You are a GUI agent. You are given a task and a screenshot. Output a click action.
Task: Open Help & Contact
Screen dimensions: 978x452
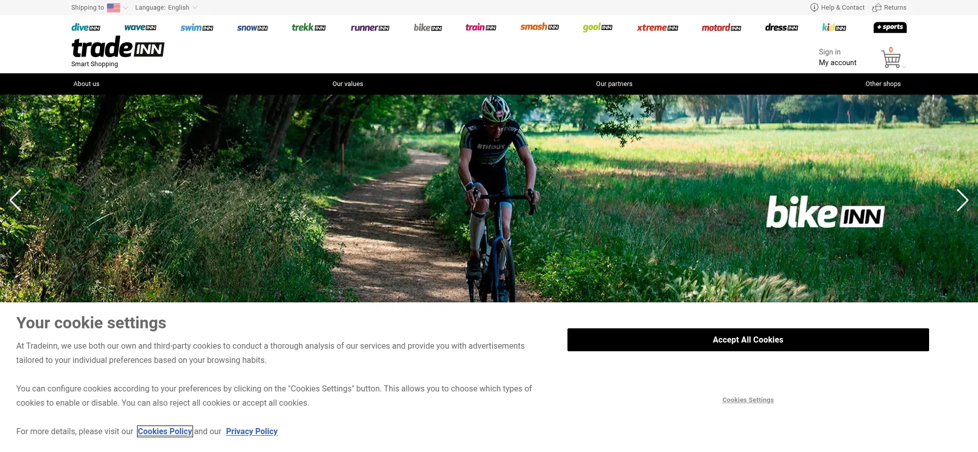point(837,8)
